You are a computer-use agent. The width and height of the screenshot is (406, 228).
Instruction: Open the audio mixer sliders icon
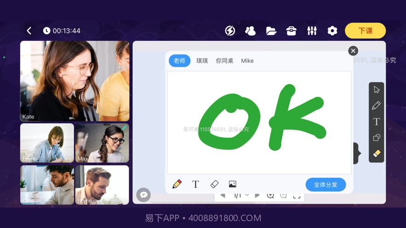tap(312, 31)
